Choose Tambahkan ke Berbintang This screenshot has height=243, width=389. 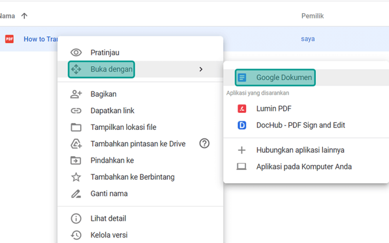(141, 177)
